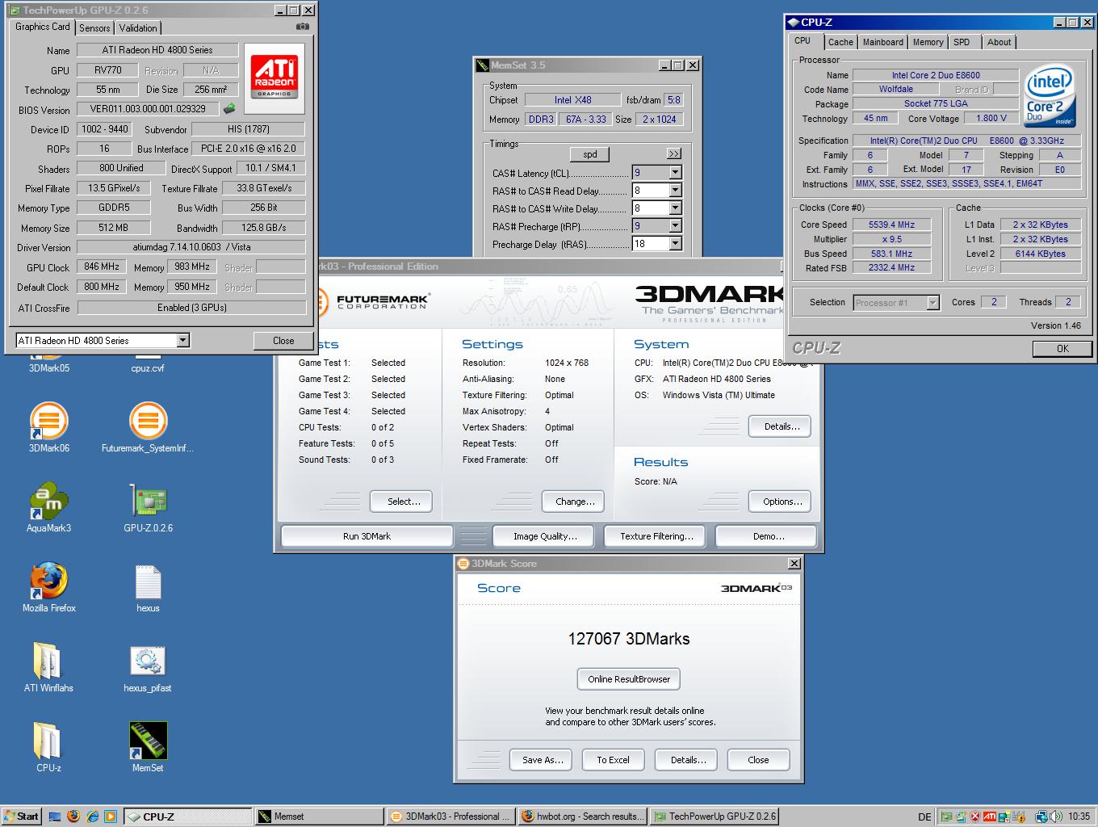Screen dimensions: 1098x827
Task: Click Core Speed 5539.4 MHz value
Action: [x=891, y=225]
